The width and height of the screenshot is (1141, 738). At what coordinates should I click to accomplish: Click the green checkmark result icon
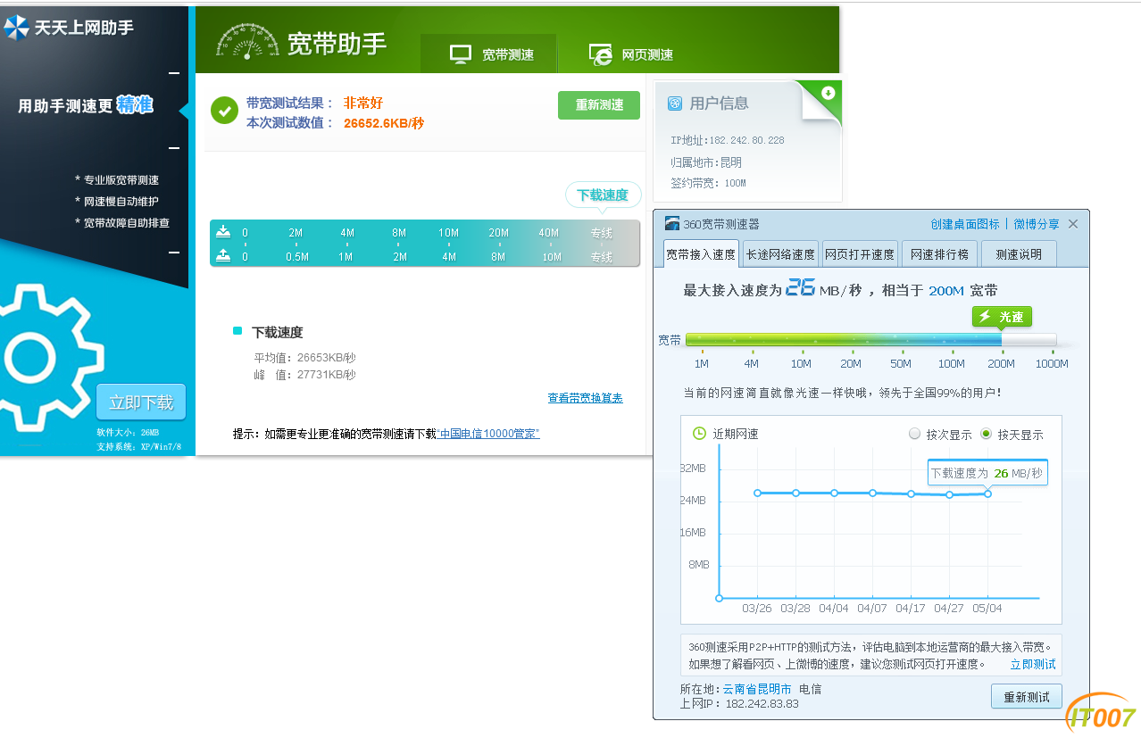tap(224, 111)
